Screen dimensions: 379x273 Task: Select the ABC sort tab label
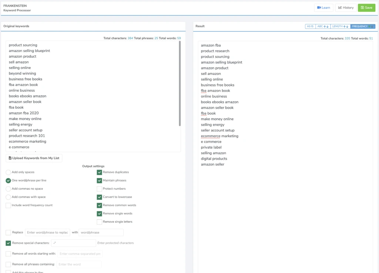point(320,26)
